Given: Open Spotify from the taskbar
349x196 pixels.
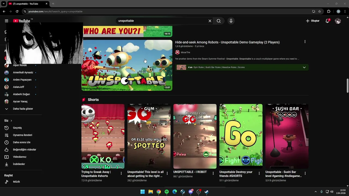Looking at the screenshot, I should pyautogui.click(x=167, y=192).
